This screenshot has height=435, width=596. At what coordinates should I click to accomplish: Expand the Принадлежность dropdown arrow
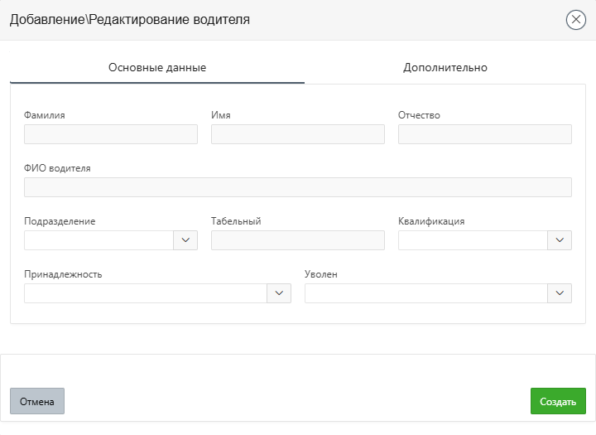click(x=279, y=293)
